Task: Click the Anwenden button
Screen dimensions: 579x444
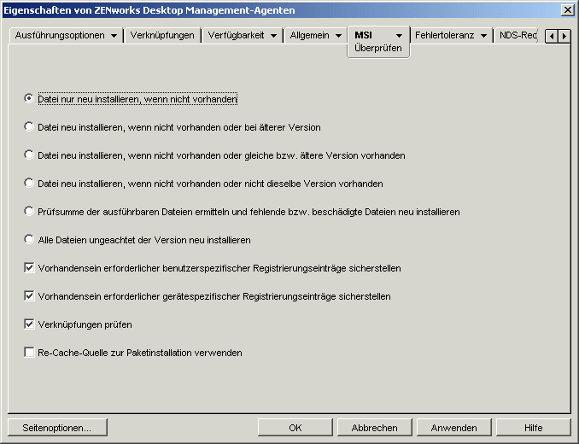Action: click(x=453, y=428)
